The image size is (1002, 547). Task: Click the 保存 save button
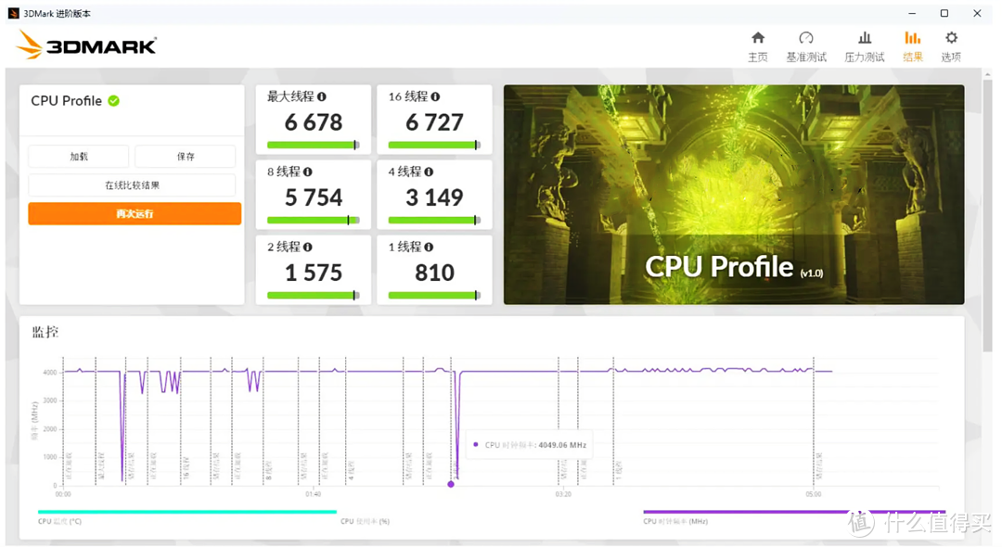186,157
